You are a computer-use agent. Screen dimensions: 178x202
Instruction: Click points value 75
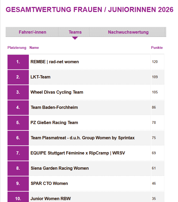[x=154, y=138]
